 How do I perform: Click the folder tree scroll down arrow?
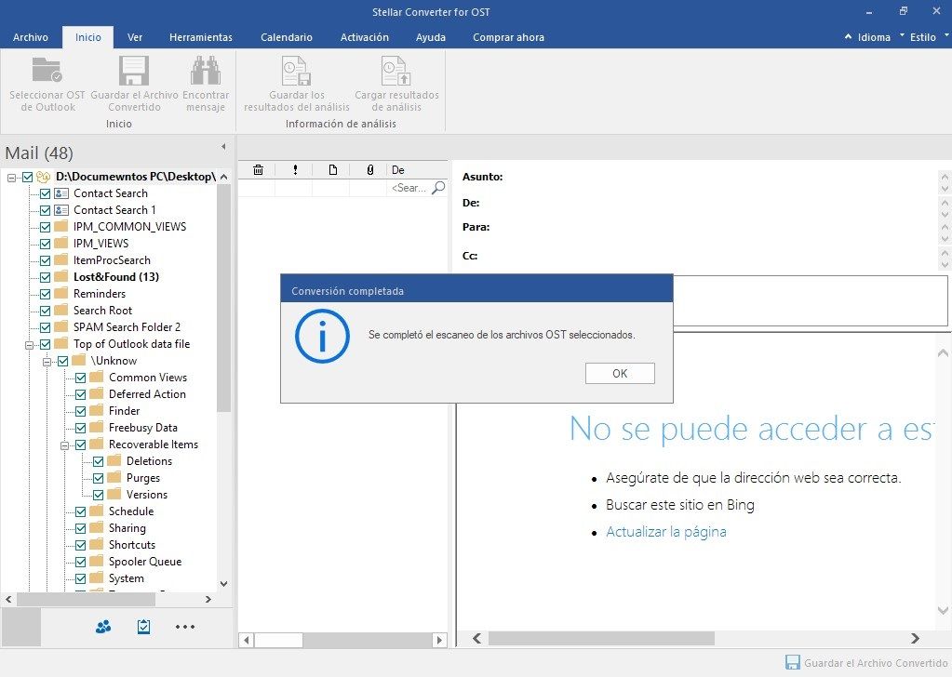tap(223, 584)
